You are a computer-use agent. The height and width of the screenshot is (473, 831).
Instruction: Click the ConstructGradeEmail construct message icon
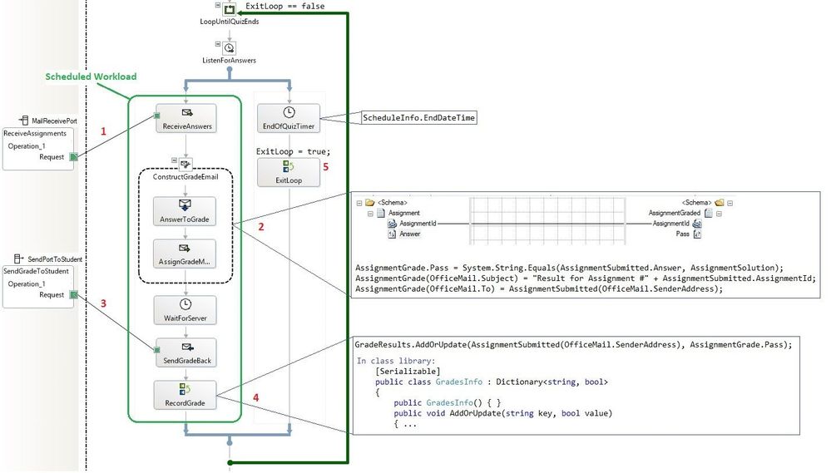[x=185, y=165]
